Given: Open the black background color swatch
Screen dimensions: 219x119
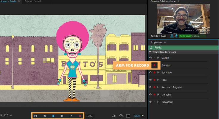Looking at the screenshot, I should (x=128, y=116).
